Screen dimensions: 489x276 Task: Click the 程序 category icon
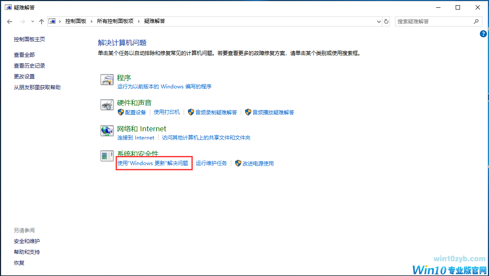pyautogui.click(x=107, y=80)
